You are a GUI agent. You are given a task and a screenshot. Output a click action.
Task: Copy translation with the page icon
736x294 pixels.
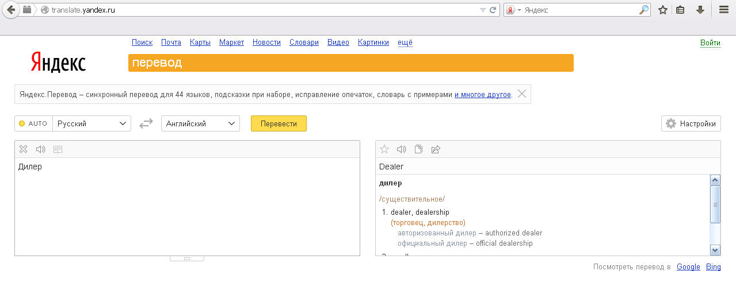[x=418, y=149]
